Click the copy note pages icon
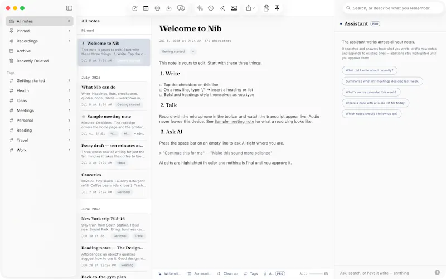 (x=266, y=8)
